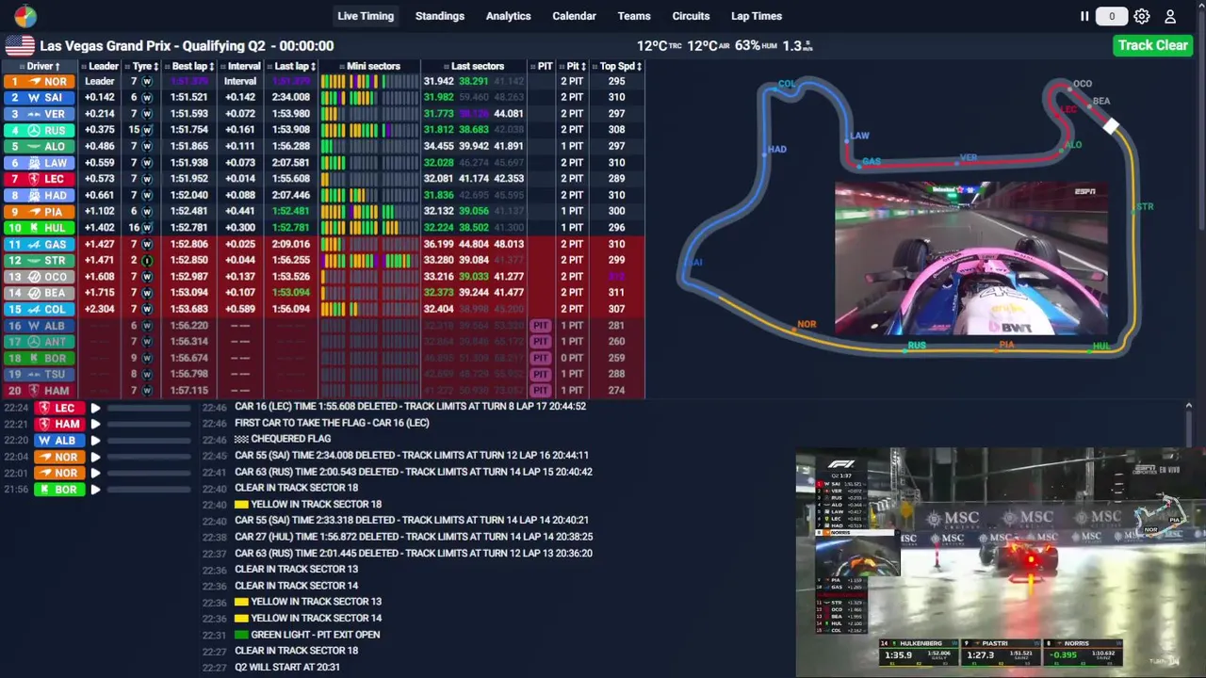The image size is (1206, 678).
Task: Click the BOR tag in team radio list
Action: pyautogui.click(x=57, y=490)
